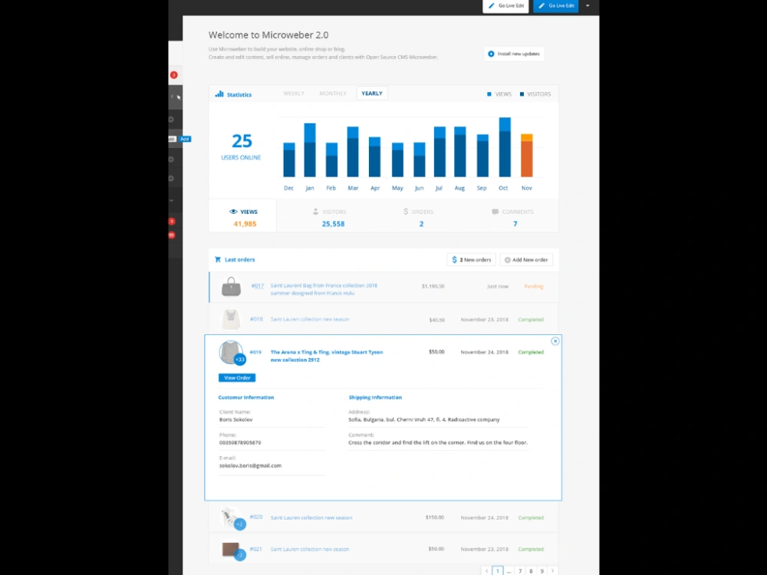Click the Oct bar in the chart

[505, 146]
